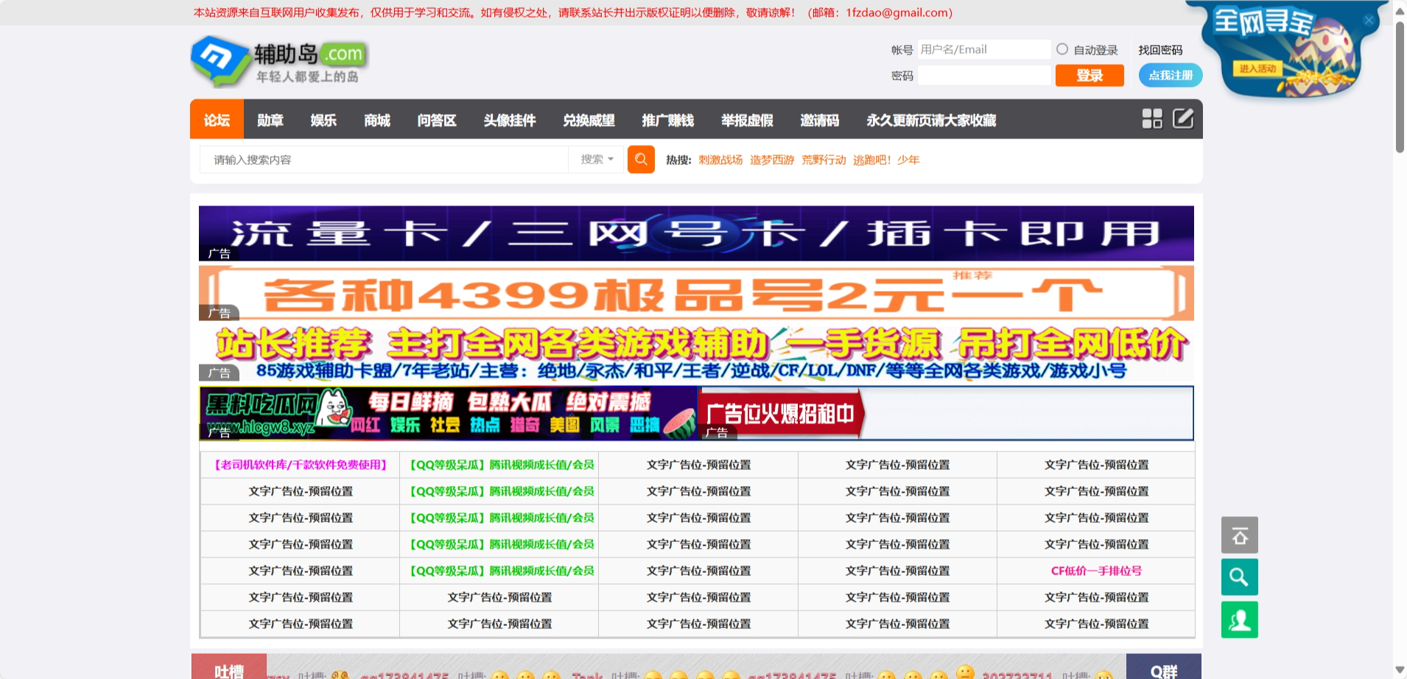
Task: Open the 论坛 navigation tab
Action: click(x=217, y=120)
